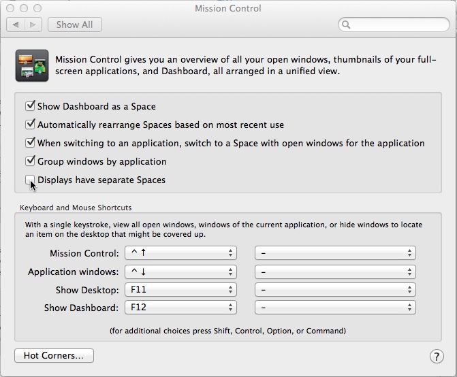Click the magnifying glass search icon
Image resolution: width=457 pixels, height=377 pixels.
coord(346,24)
